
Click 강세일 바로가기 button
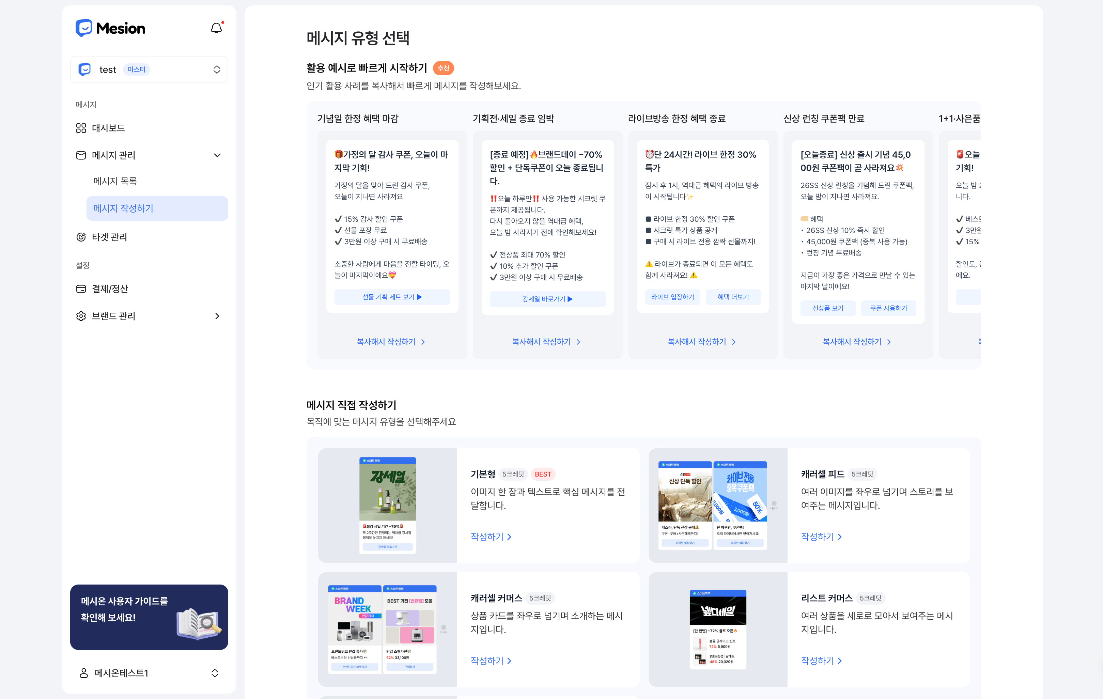547,299
